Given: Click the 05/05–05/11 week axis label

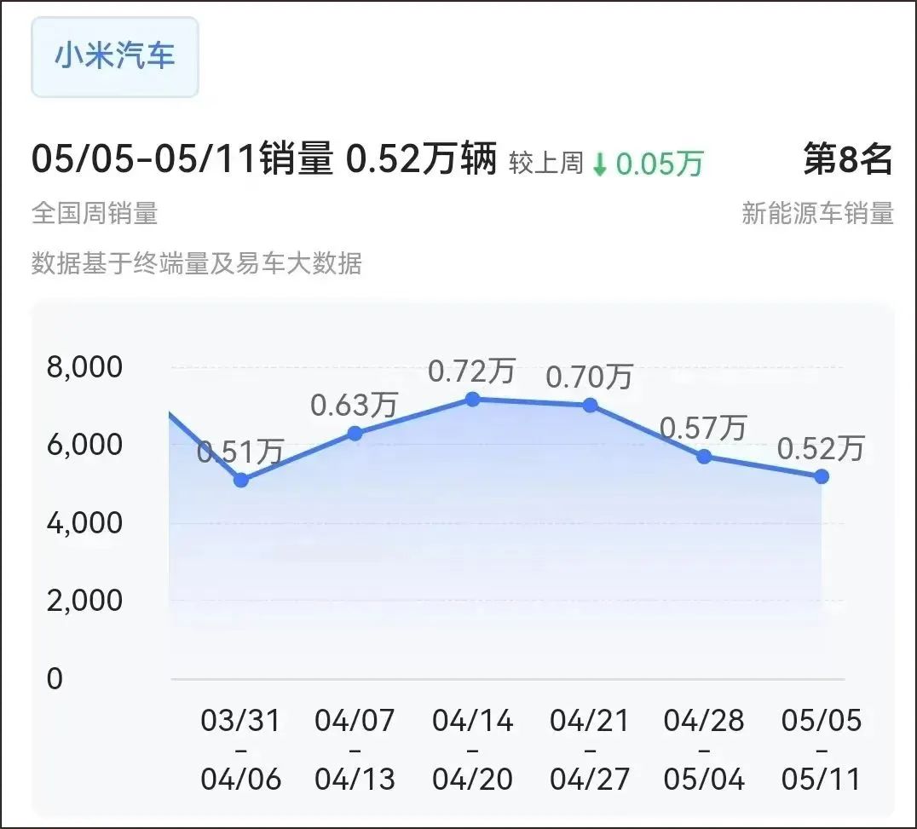Looking at the screenshot, I should point(822,750).
